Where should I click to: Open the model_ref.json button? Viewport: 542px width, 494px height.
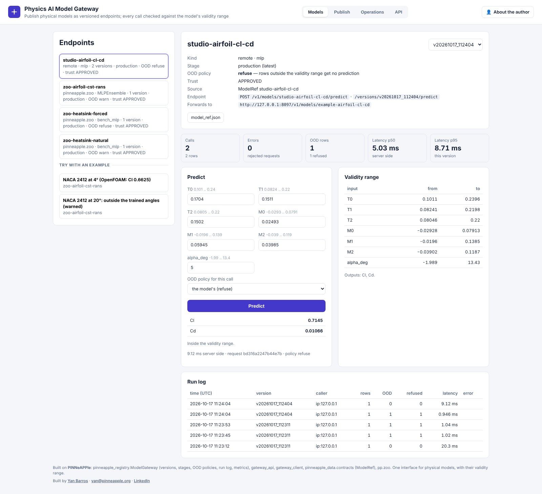(206, 118)
